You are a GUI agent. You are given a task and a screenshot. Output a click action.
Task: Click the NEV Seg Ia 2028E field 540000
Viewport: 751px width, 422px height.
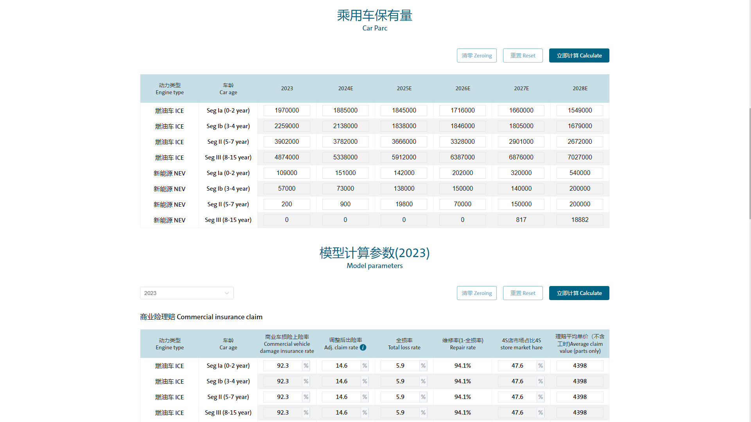click(x=580, y=173)
